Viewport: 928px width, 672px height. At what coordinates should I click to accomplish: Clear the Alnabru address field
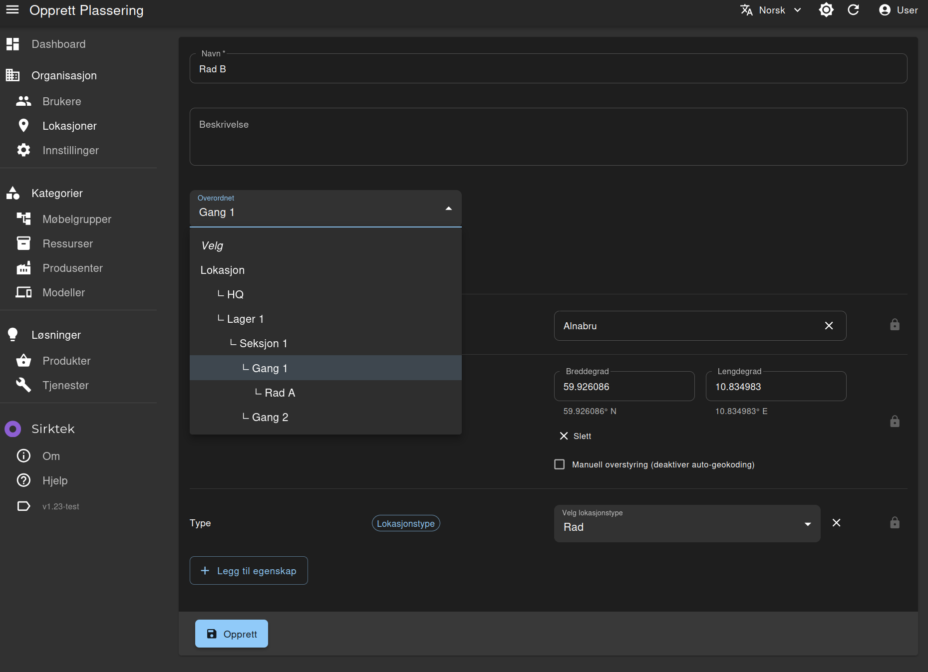tap(829, 326)
